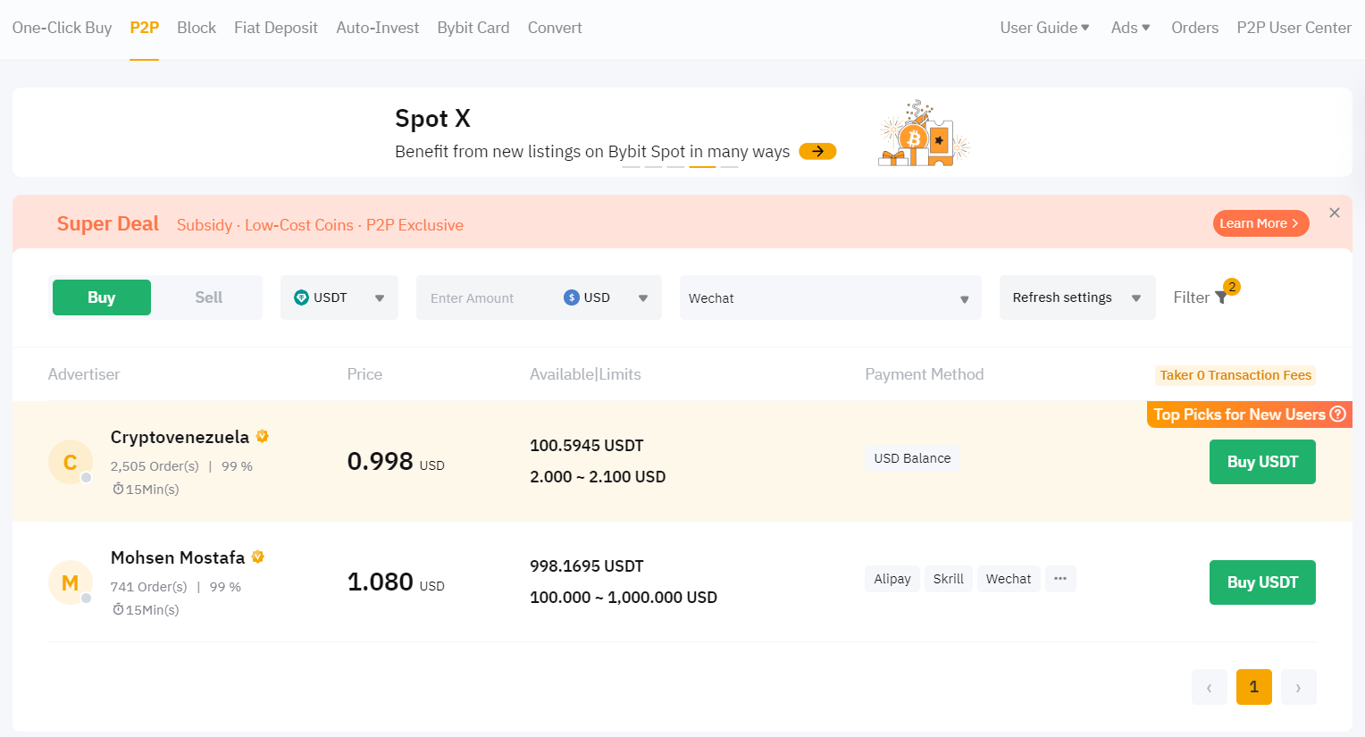Viewport: 1365px width, 737px height.
Task: Click 998.1695 USDT available amount
Action: (587, 566)
